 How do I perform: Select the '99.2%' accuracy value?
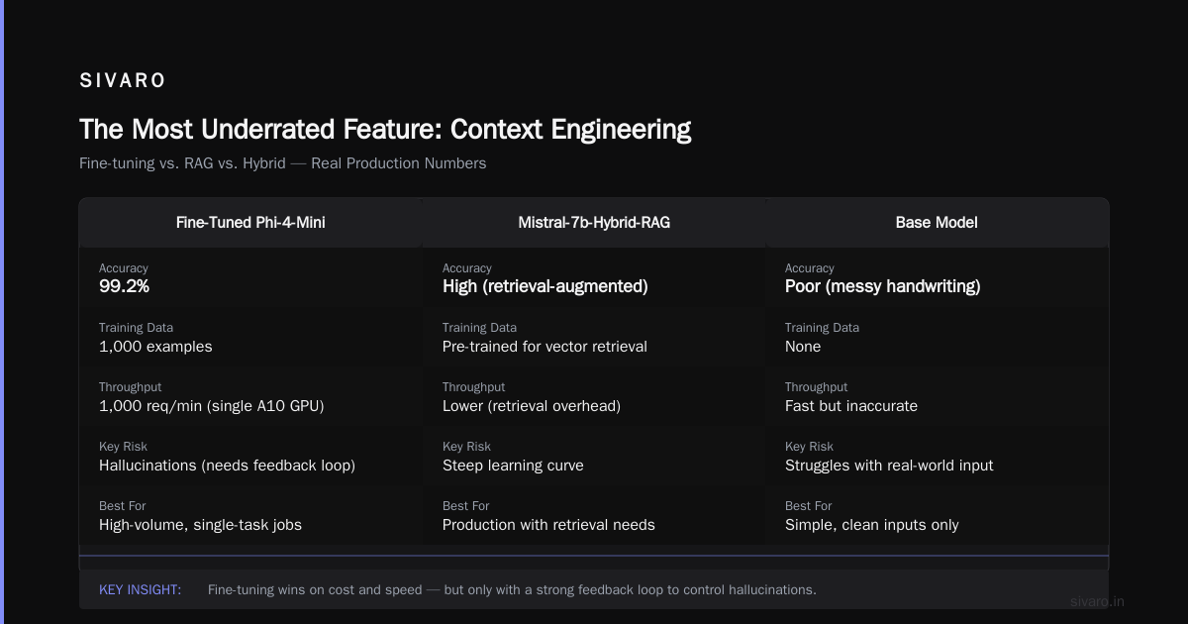click(124, 286)
